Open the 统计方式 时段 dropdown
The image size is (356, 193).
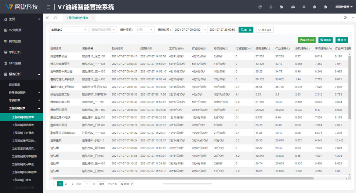point(145,30)
